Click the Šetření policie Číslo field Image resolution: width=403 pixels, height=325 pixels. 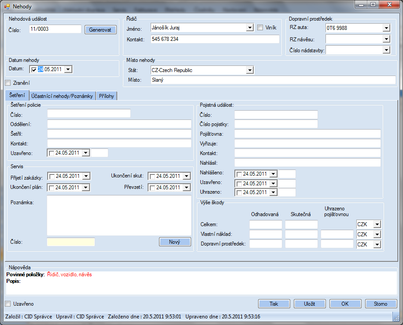click(x=89, y=114)
